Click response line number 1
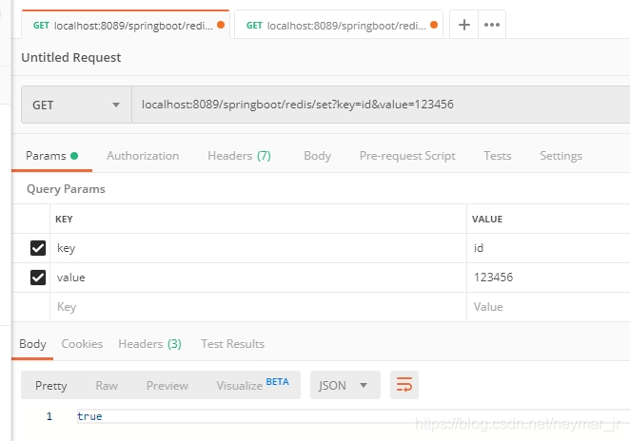Screen dimensions: 630x441 (49, 416)
